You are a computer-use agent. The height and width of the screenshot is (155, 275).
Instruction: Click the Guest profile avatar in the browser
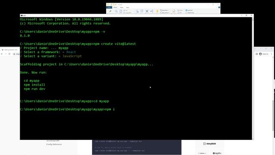click(260, 54)
